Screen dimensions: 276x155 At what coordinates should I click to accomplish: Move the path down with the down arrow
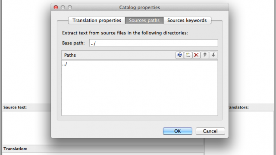pyautogui.click(x=213, y=55)
